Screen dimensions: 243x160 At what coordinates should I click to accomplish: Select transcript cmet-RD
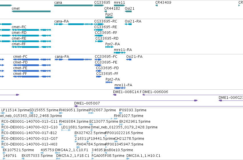(31, 36)
